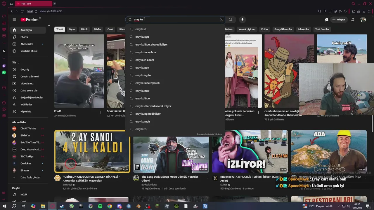This screenshot has height=210, width=374.
Task: Start voice search with the microphone
Action: click(x=242, y=20)
